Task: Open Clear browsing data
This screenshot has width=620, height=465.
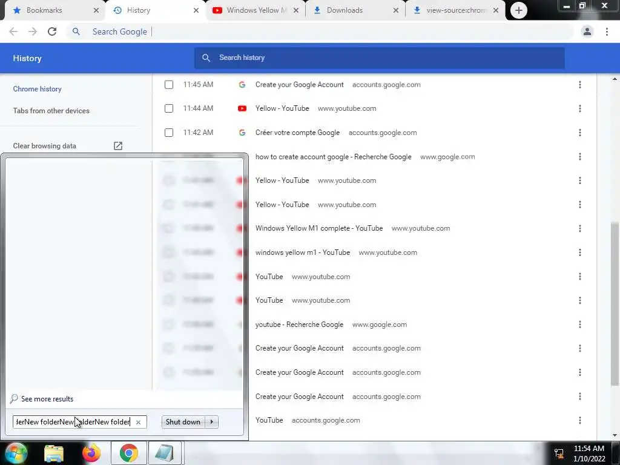Action: [x=44, y=146]
